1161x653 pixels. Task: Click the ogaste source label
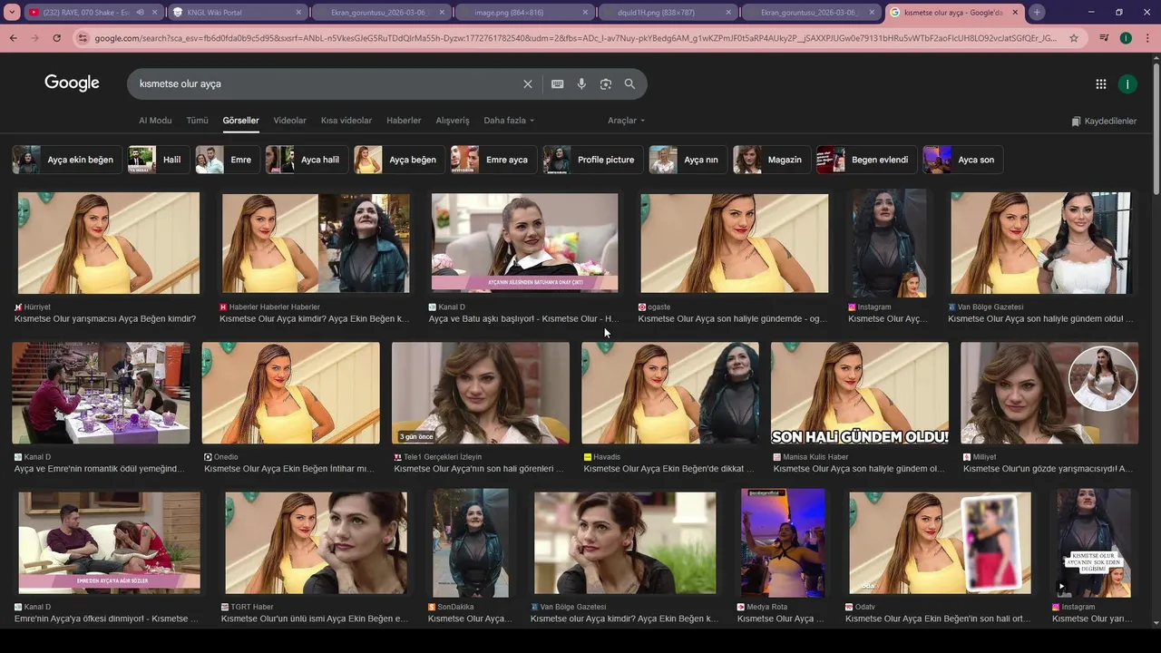click(x=659, y=307)
